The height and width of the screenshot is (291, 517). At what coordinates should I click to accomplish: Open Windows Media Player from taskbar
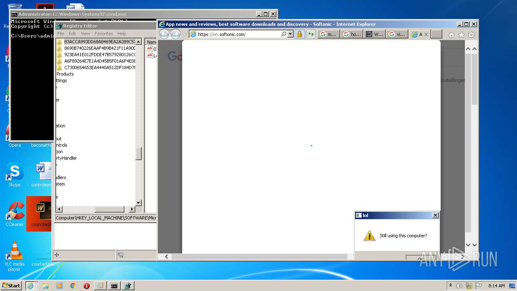59,286
